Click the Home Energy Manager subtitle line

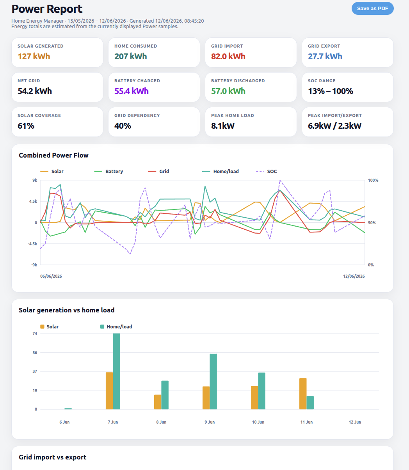tap(108, 21)
